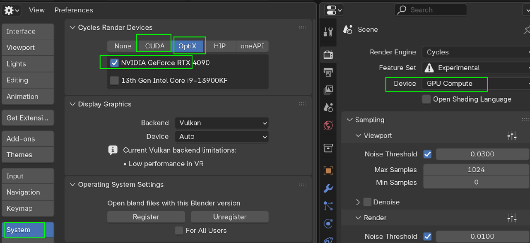Select the Output properties printer icon
This screenshot has width=530, height=243.
328,72
